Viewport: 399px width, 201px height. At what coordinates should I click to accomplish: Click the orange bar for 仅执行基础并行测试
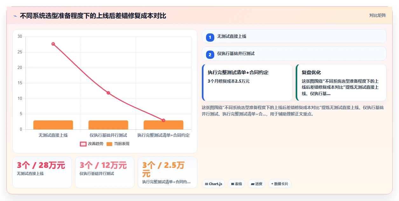(x=108, y=125)
